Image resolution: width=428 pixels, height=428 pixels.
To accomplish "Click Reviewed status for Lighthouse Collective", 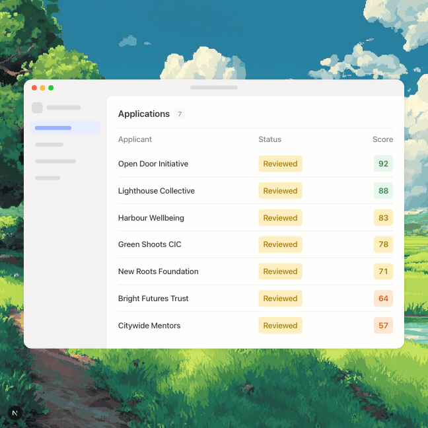I will click(280, 191).
